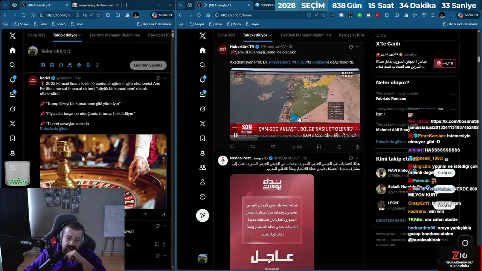The image size is (482, 271).
Task: Reply to the Habertürk TV post
Action: (x=232, y=147)
